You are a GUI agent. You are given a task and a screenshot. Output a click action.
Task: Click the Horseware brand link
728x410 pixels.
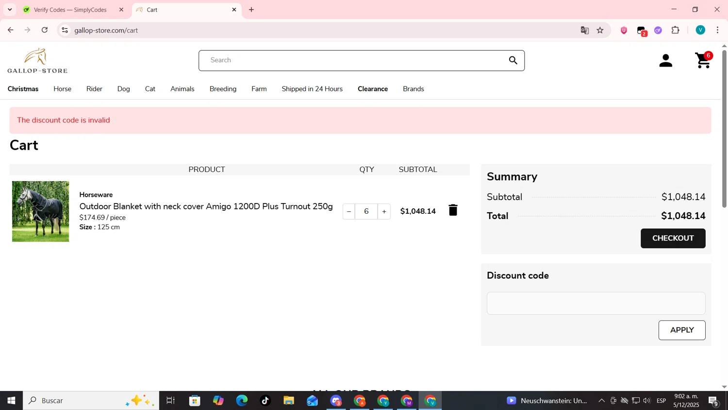click(x=96, y=195)
